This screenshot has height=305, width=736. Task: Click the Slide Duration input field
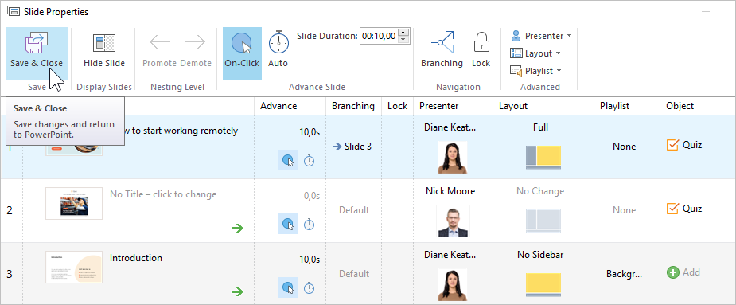tap(379, 36)
